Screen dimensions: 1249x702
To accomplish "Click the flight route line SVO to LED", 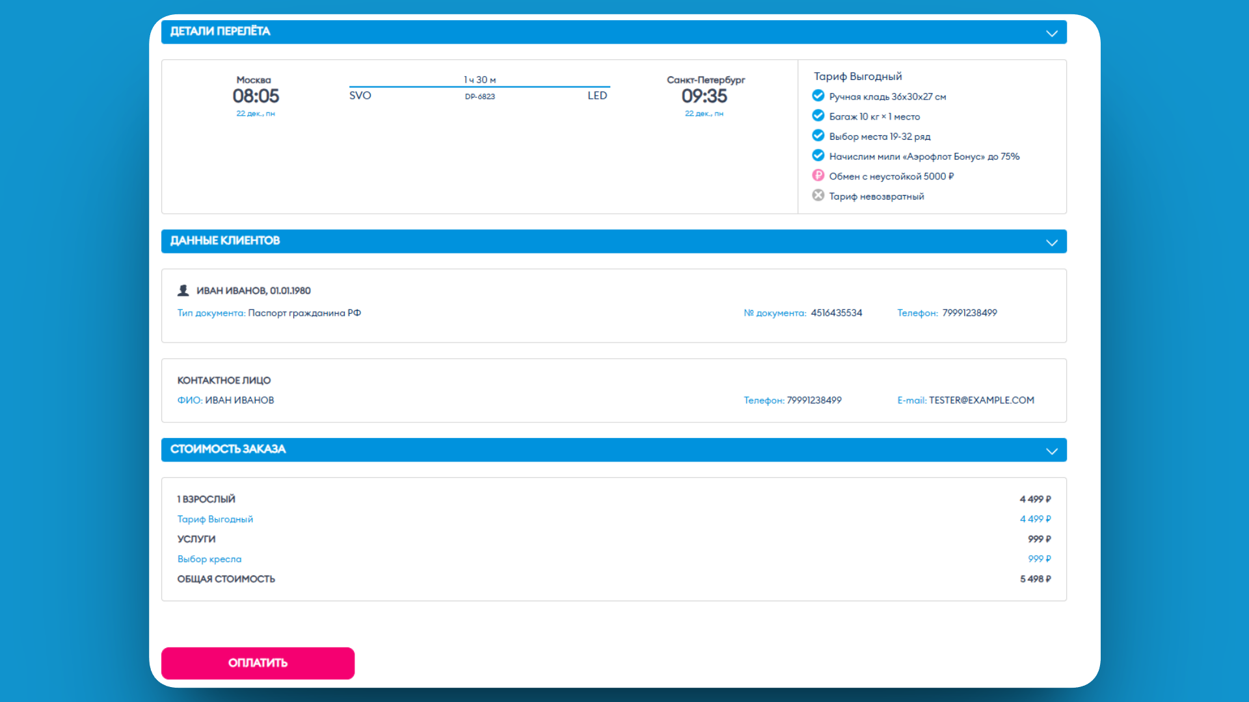I will coord(479,86).
